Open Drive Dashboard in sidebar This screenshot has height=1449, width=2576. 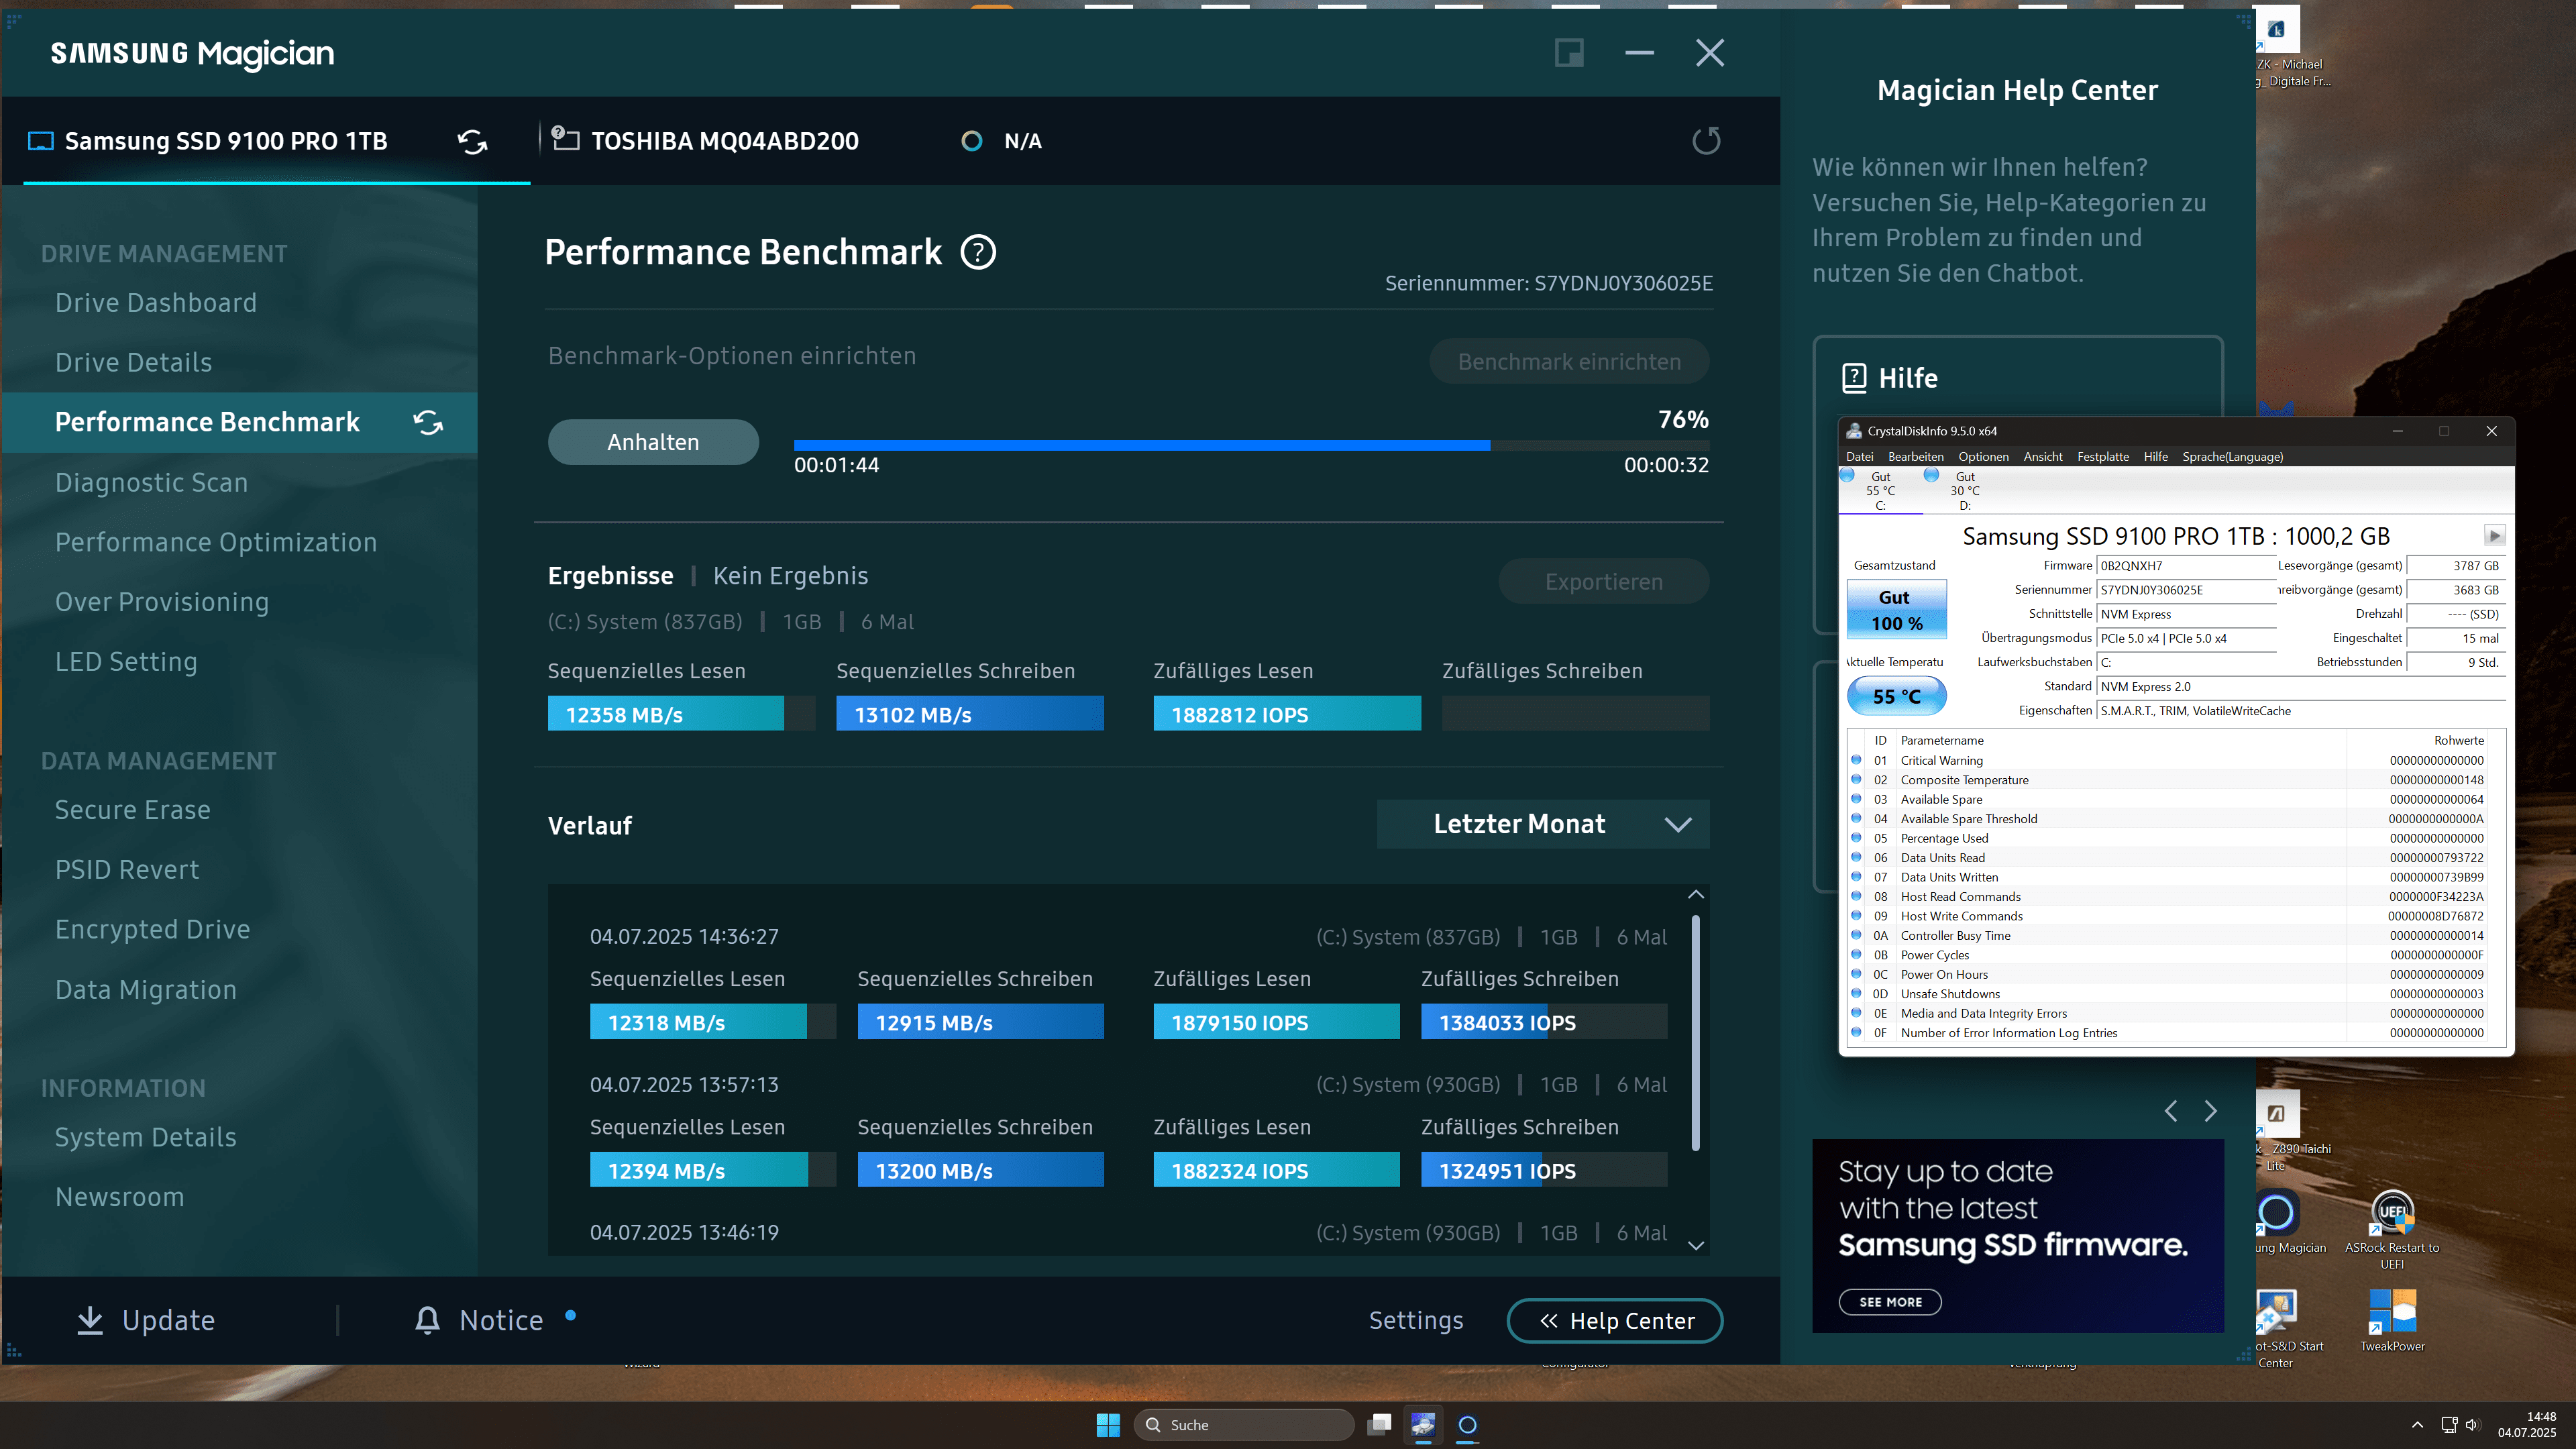tap(156, 302)
